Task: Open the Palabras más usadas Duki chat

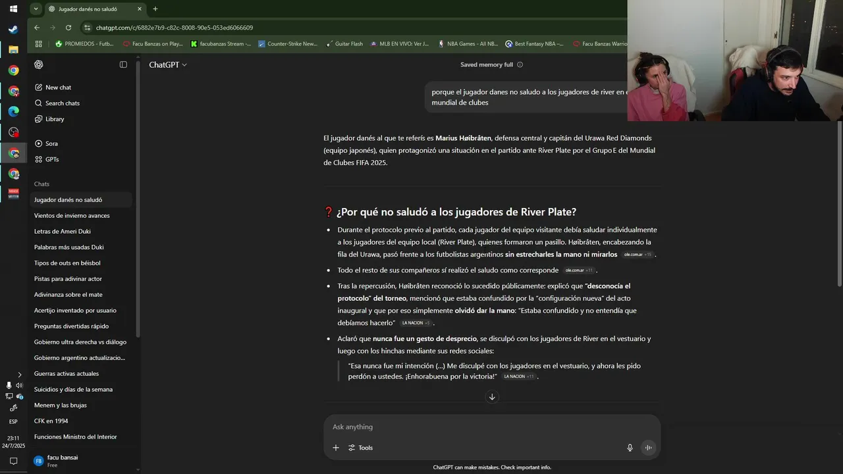Action: (x=82, y=247)
